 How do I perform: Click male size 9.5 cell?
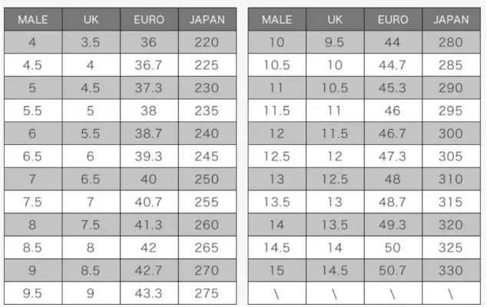pyautogui.click(x=33, y=293)
